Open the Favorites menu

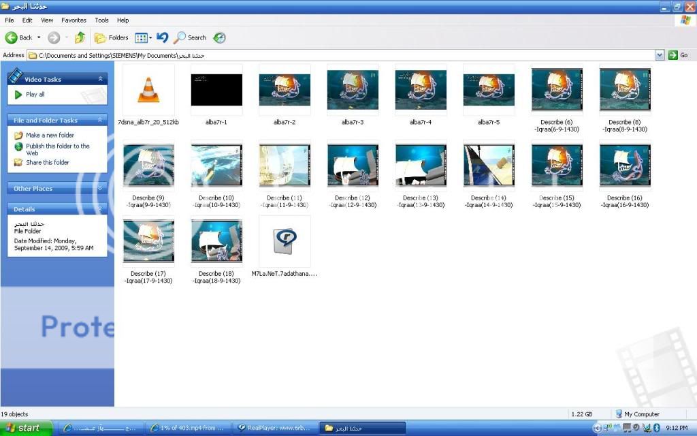coord(74,20)
